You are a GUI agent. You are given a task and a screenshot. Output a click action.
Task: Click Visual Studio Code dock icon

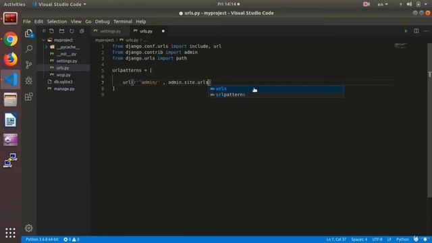click(x=11, y=80)
